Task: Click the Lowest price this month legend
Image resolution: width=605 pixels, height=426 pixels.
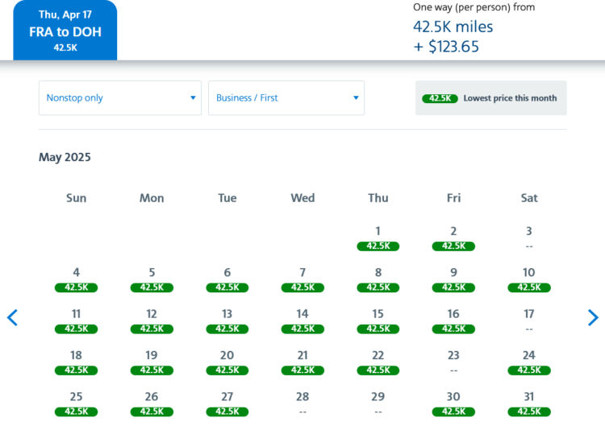Action: pos(491,98)
